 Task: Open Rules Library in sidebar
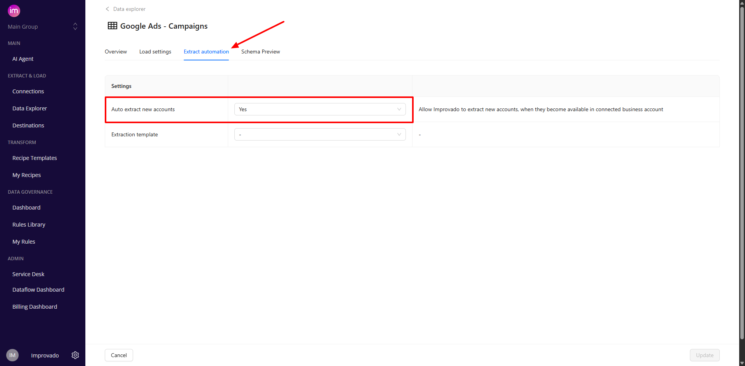click(x=29, y=225)
